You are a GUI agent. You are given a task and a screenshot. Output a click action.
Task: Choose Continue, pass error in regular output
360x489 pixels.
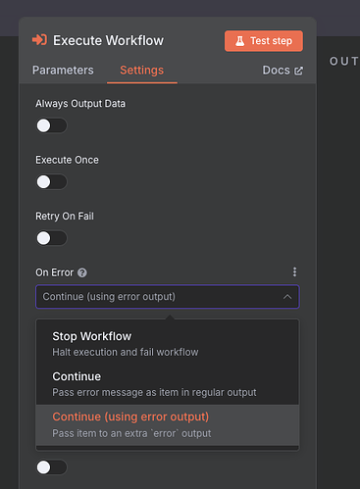[x=168, y=384]
